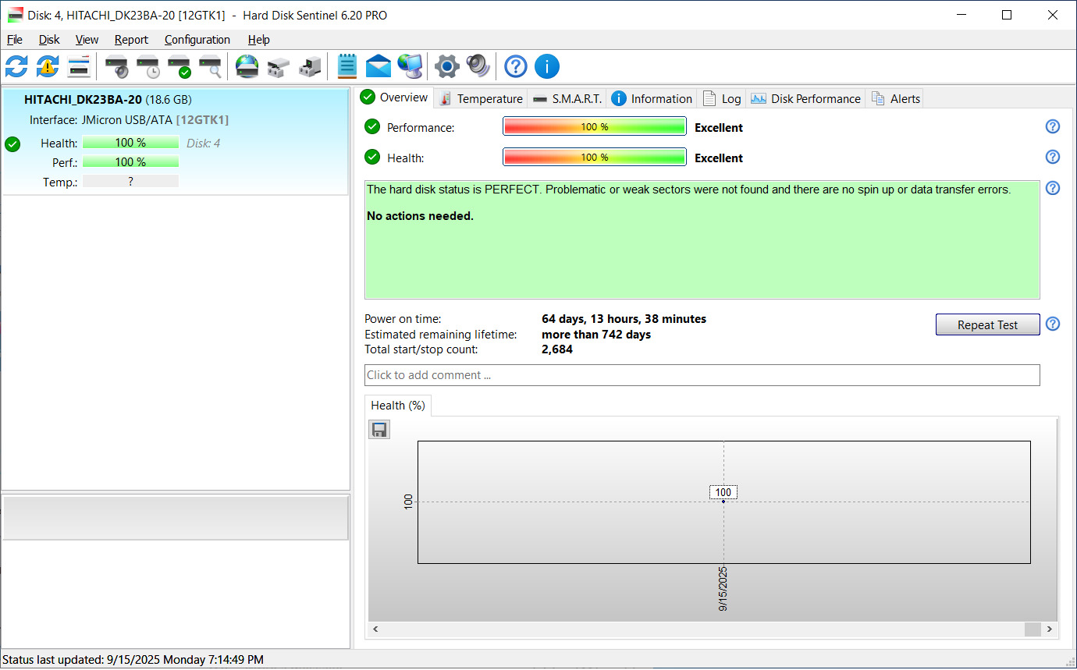Image resolution: width=1077 pixels, height=670 pixels.
Task: Click the comment input field
Action: 702,375
